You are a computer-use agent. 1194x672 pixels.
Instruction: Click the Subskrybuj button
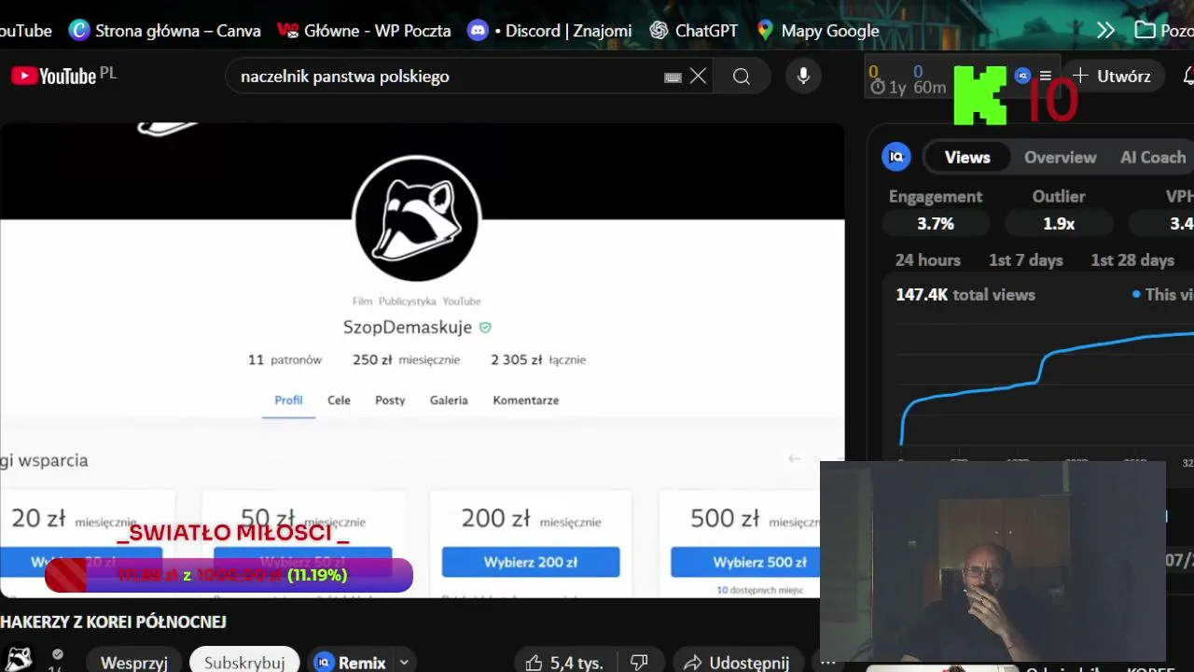click(x=244, y=662)
